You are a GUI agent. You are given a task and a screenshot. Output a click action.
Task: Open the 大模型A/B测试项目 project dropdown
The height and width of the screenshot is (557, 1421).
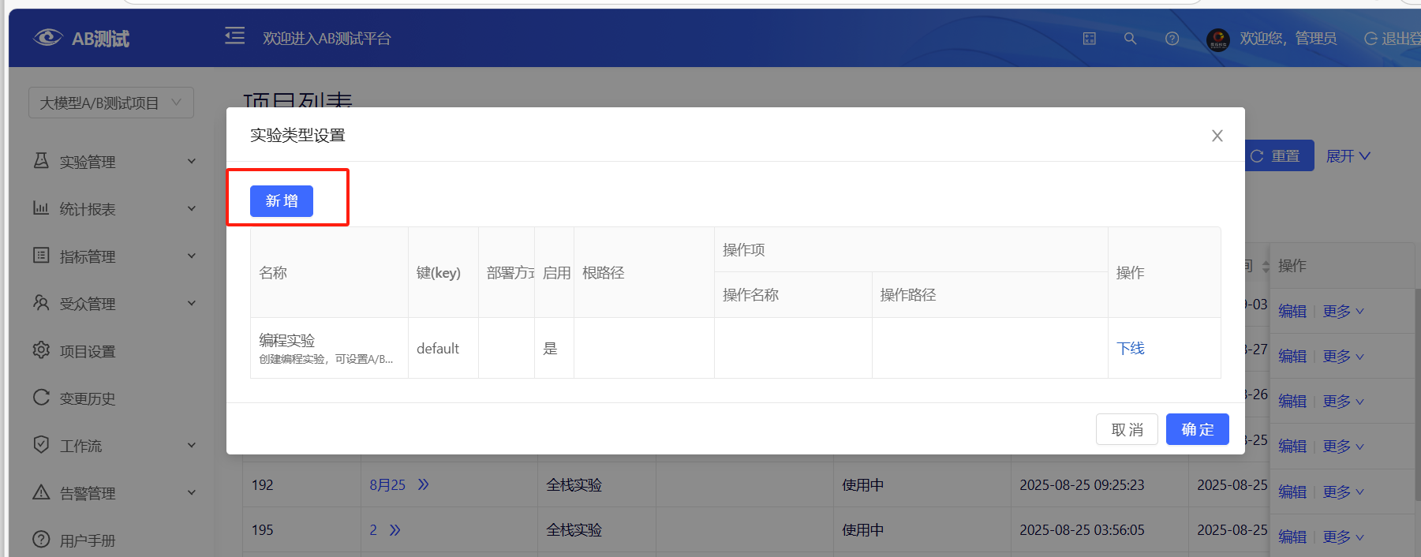pyautogui.click(x=111, y=103)
